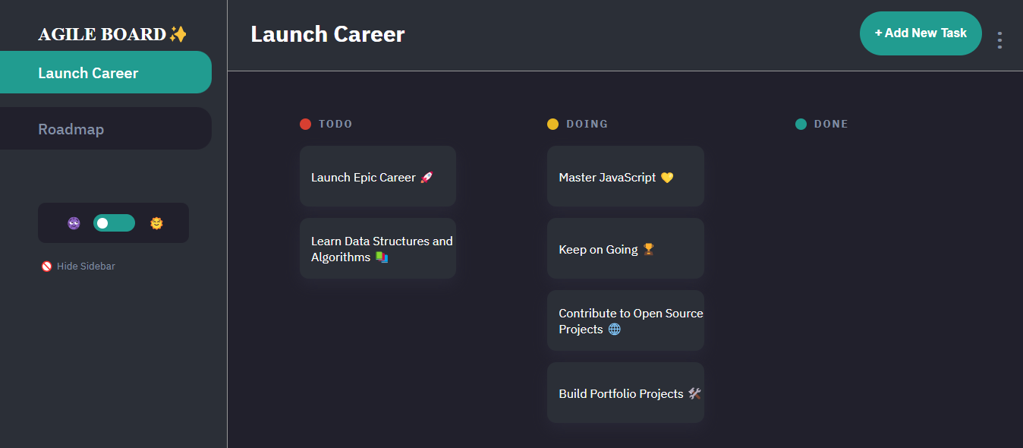
Task: Click the sparkles icon next to Agile Board
Action: (178, 34)
